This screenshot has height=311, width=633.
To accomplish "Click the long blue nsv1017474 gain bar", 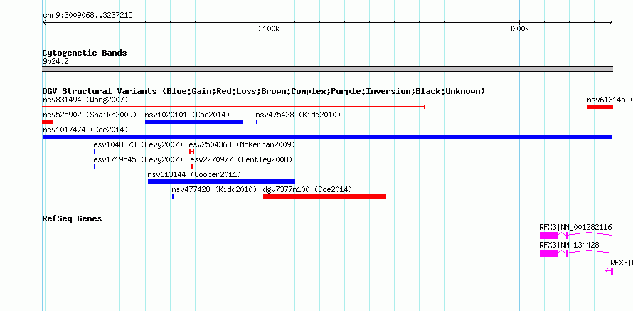I will 327,137.
